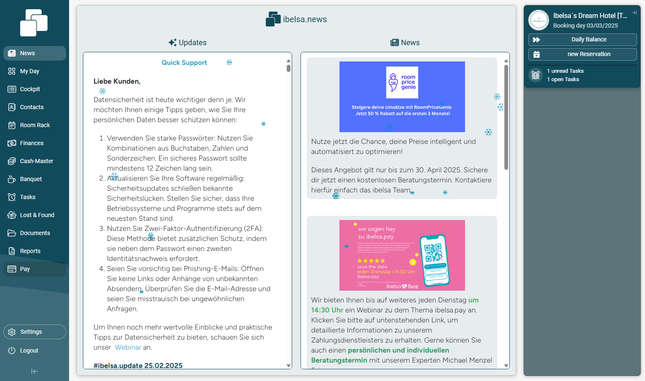This screenshot has width=645, height=381.
Task: Click the Cockpit list icon
Action: tap(12, 89)
